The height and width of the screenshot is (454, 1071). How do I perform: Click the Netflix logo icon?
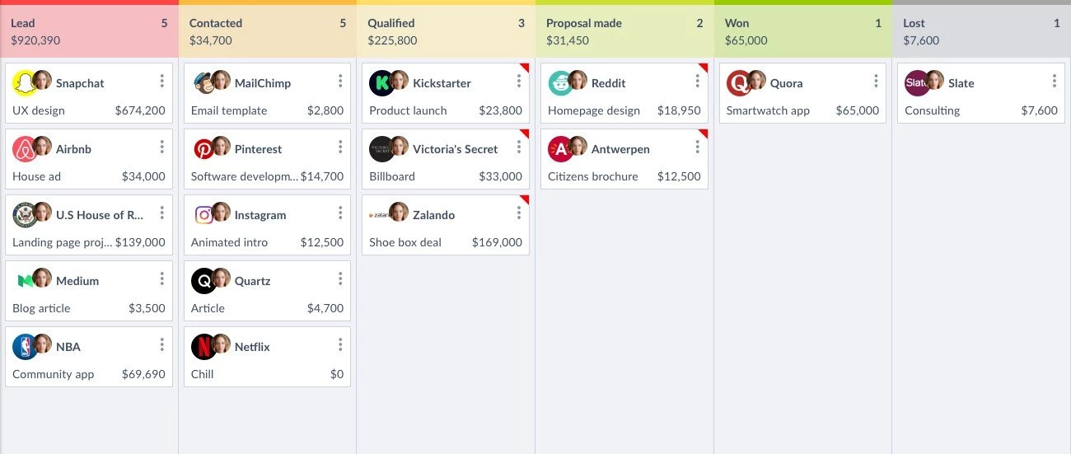pyautogui.click(x=203, y=347)
